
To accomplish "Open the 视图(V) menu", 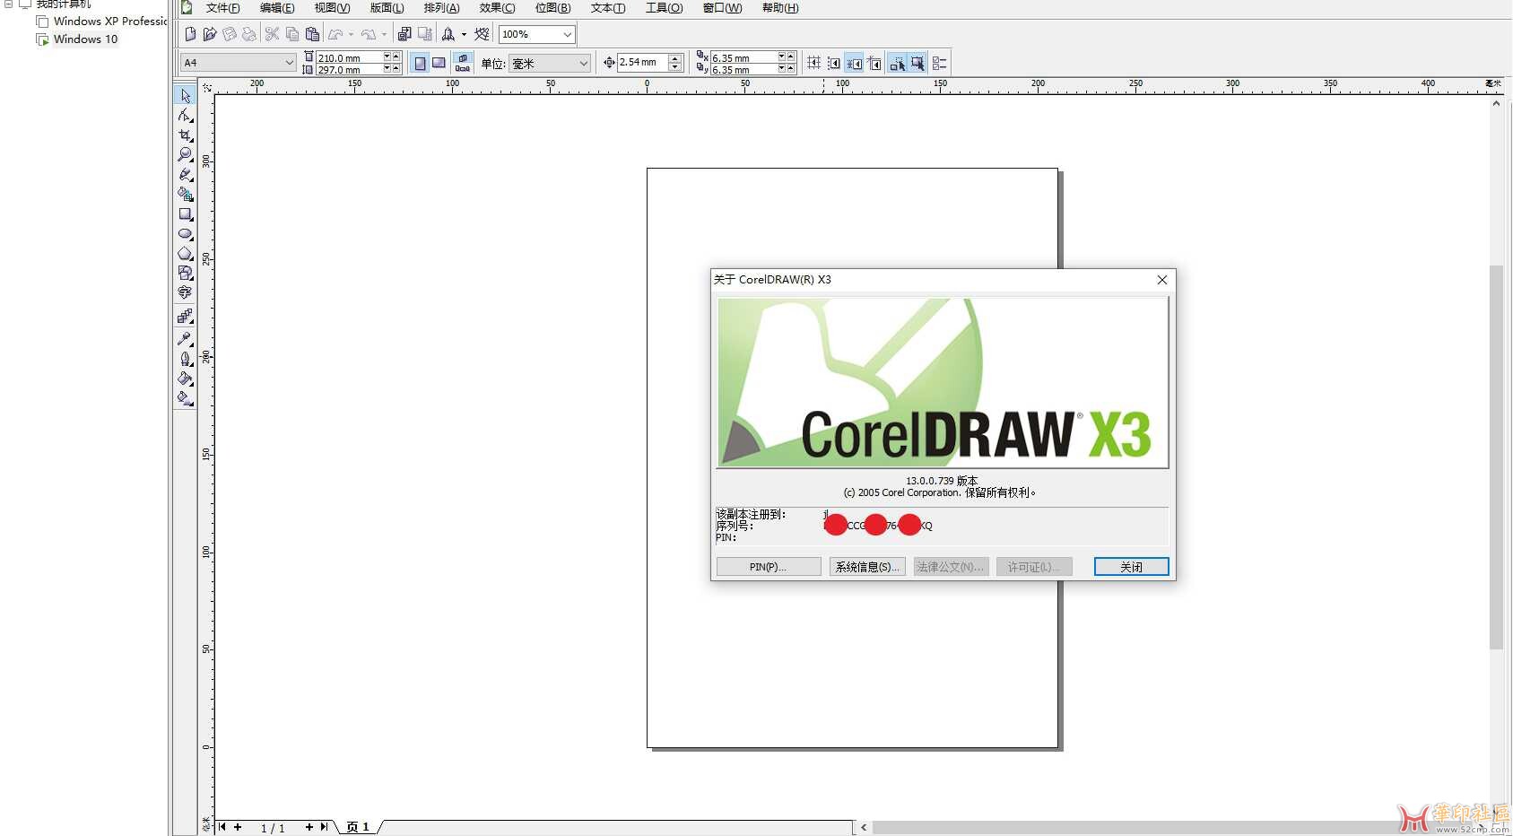I will click(x=332, y=8).
